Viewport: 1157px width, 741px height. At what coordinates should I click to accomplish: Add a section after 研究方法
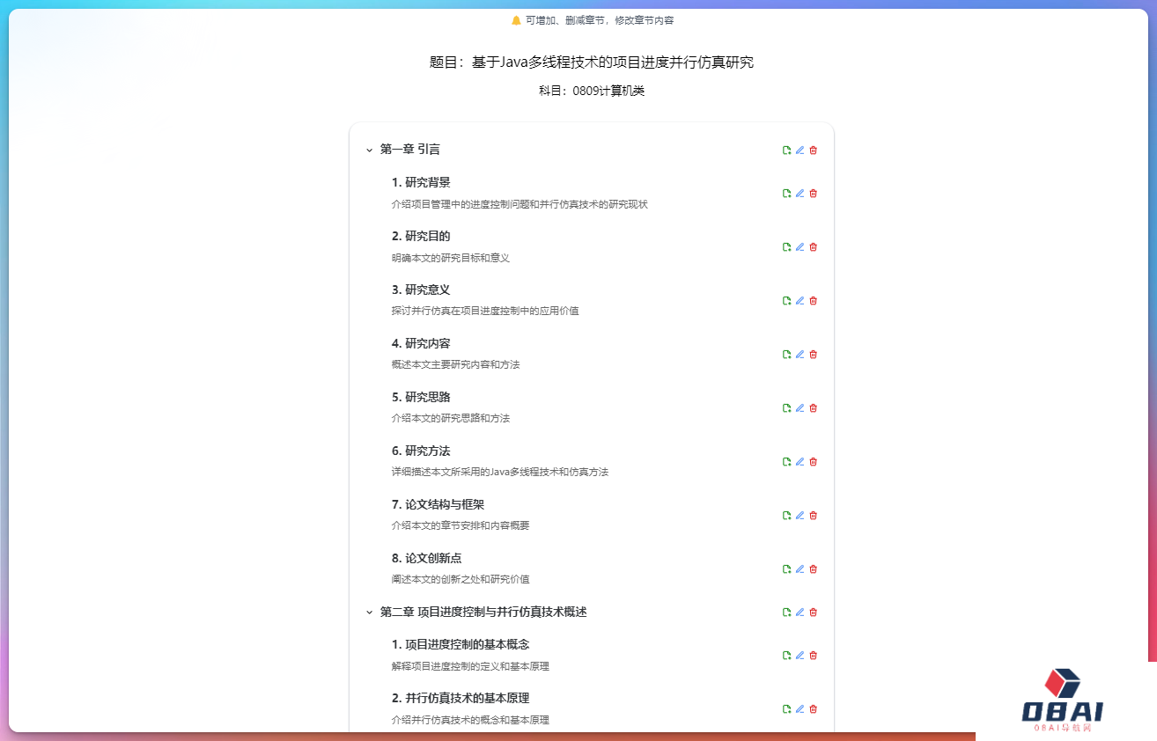[787, 462]
